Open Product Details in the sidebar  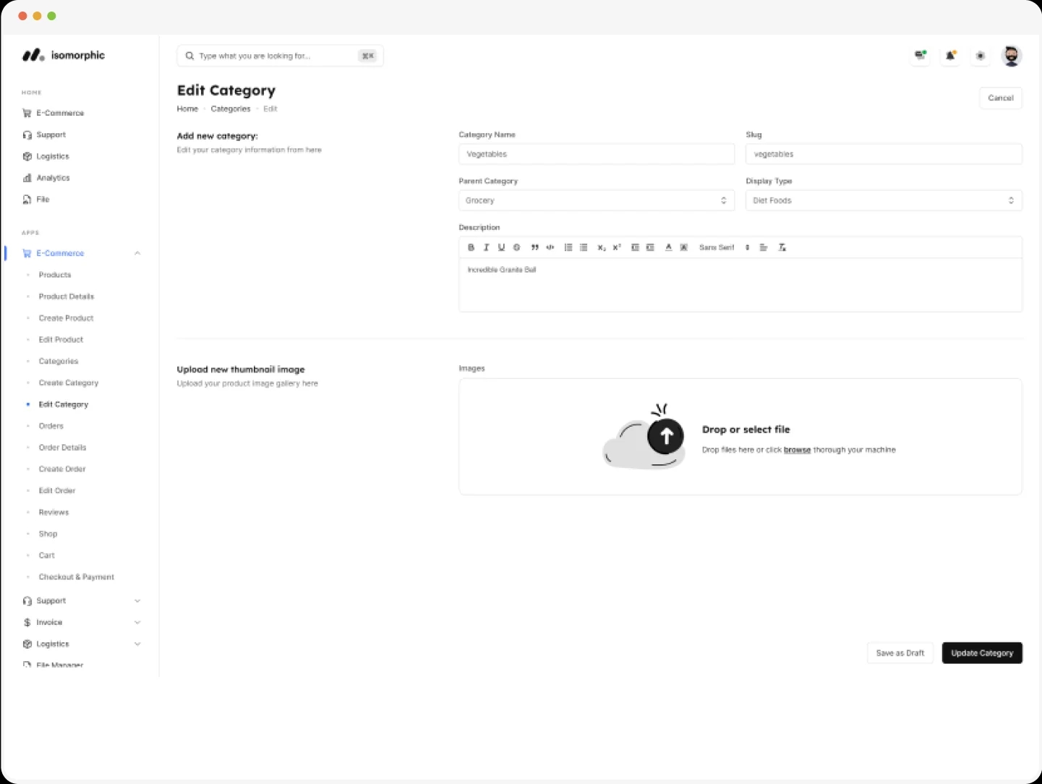tap(67, 297)
